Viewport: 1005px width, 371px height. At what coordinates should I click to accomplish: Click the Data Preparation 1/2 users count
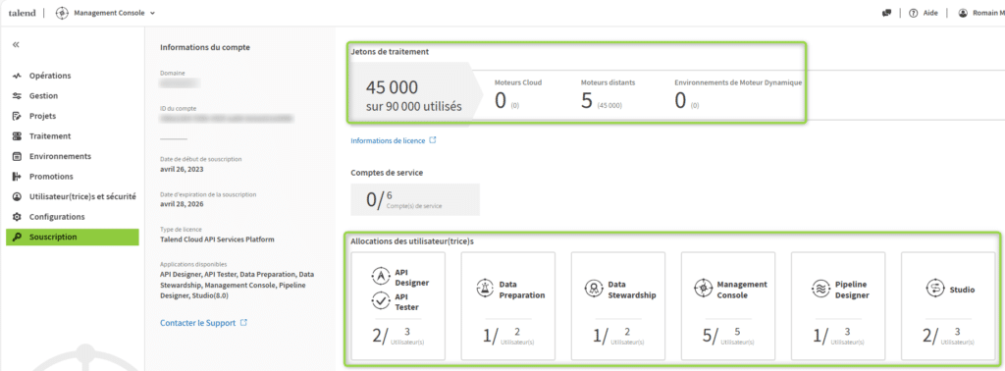(x=509, y=336)
